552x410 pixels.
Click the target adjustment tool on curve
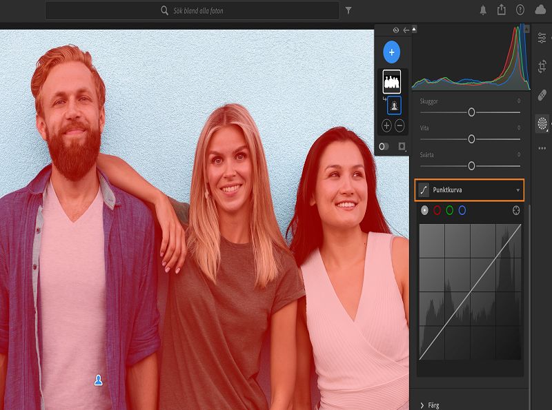tap(516, 210)
